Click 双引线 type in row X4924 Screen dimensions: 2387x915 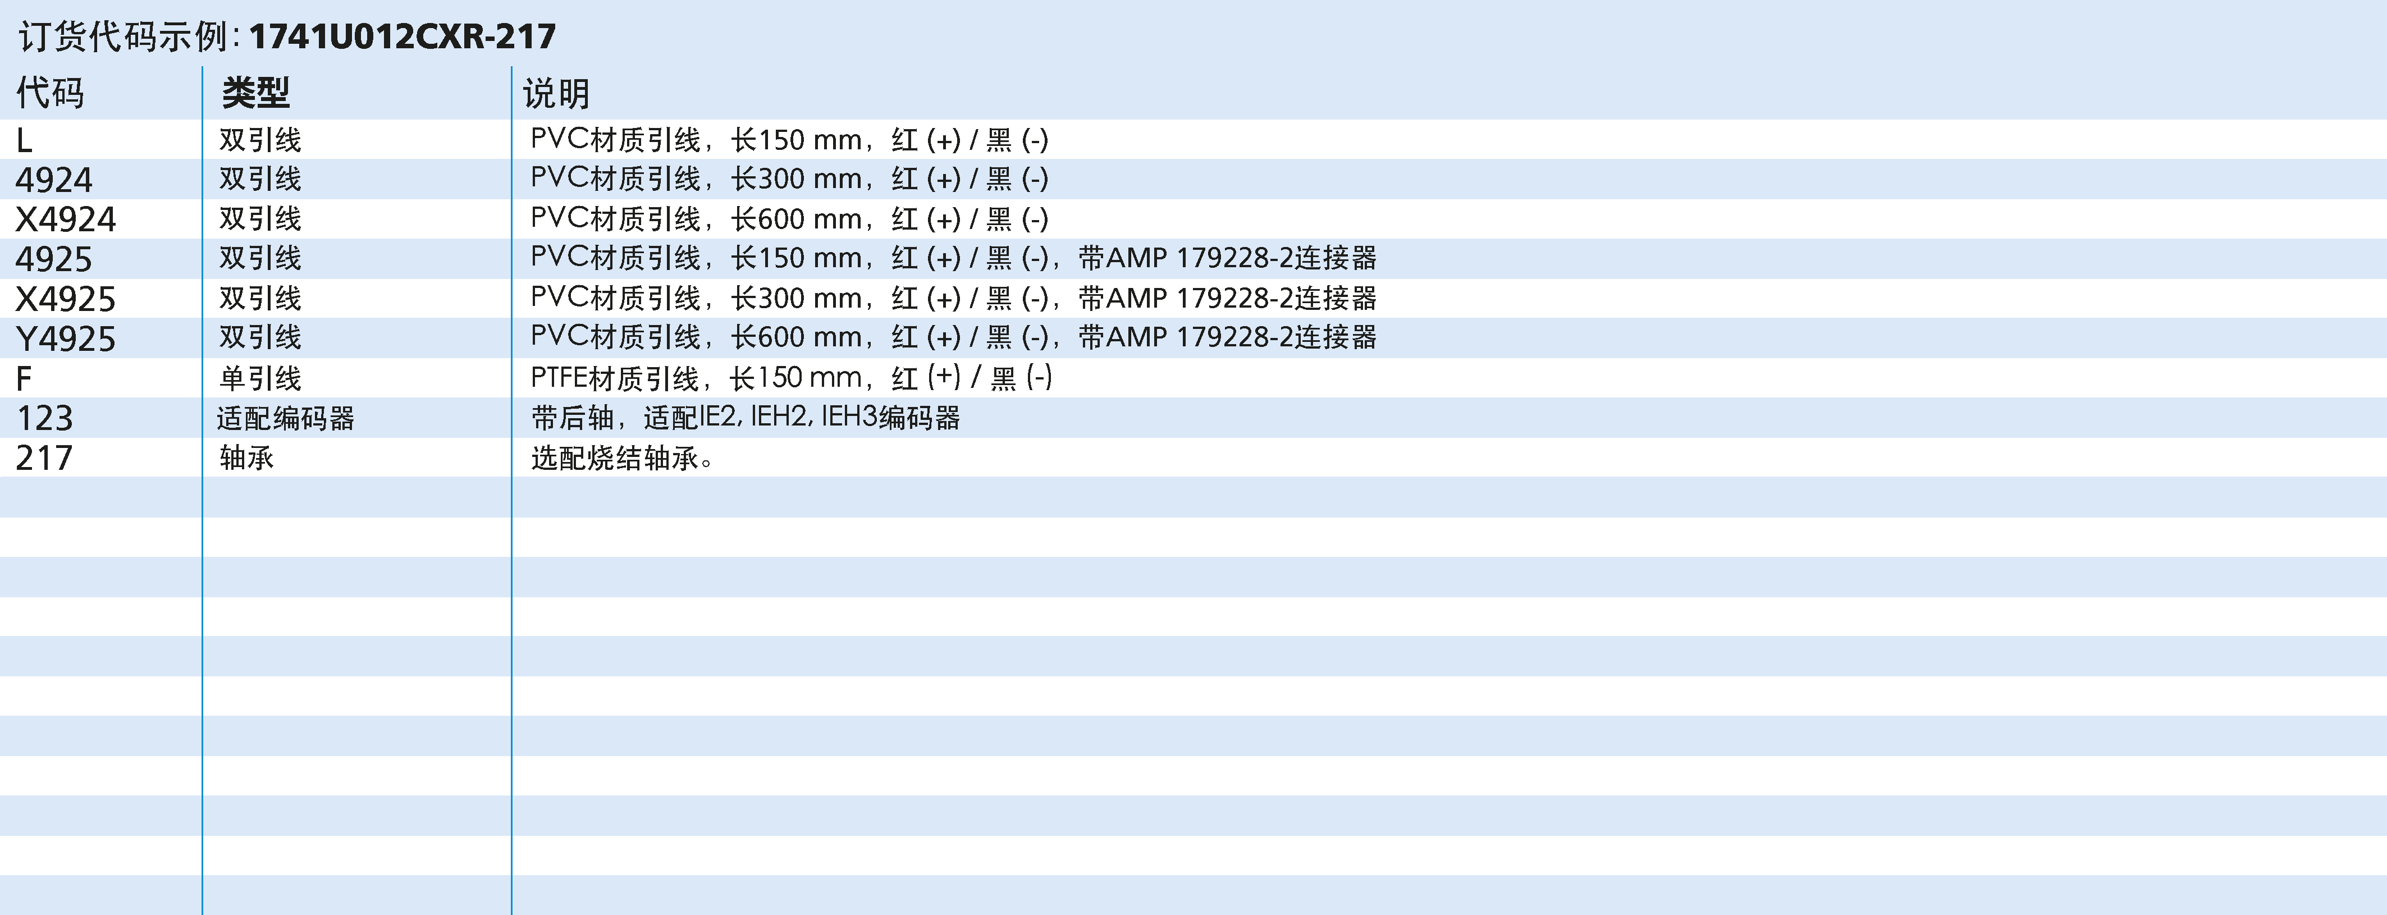tap(260, 218)
